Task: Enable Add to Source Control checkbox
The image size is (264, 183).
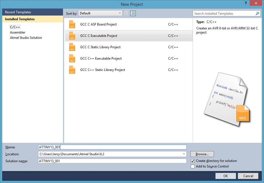Action: click(x=193, y=166)
